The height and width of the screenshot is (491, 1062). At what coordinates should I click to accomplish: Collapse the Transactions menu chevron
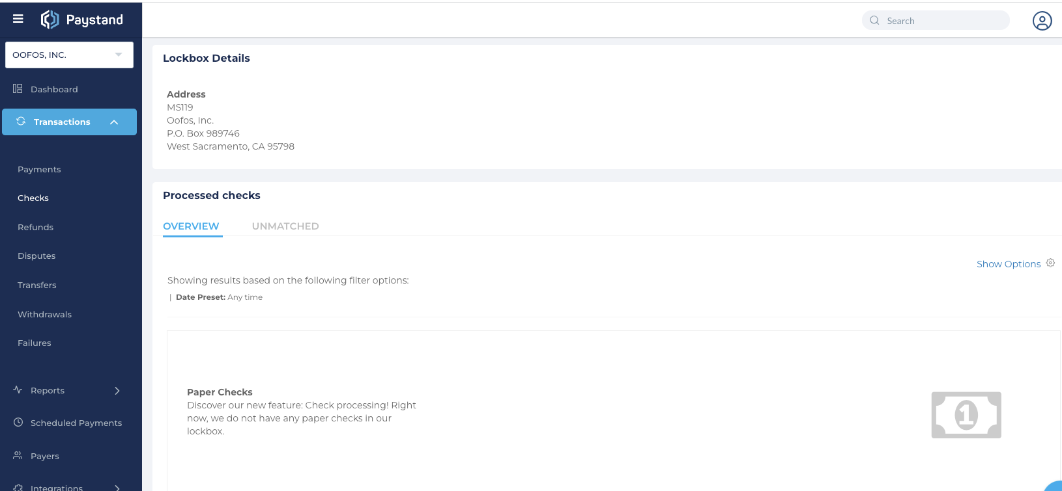(x=114, y=122)
